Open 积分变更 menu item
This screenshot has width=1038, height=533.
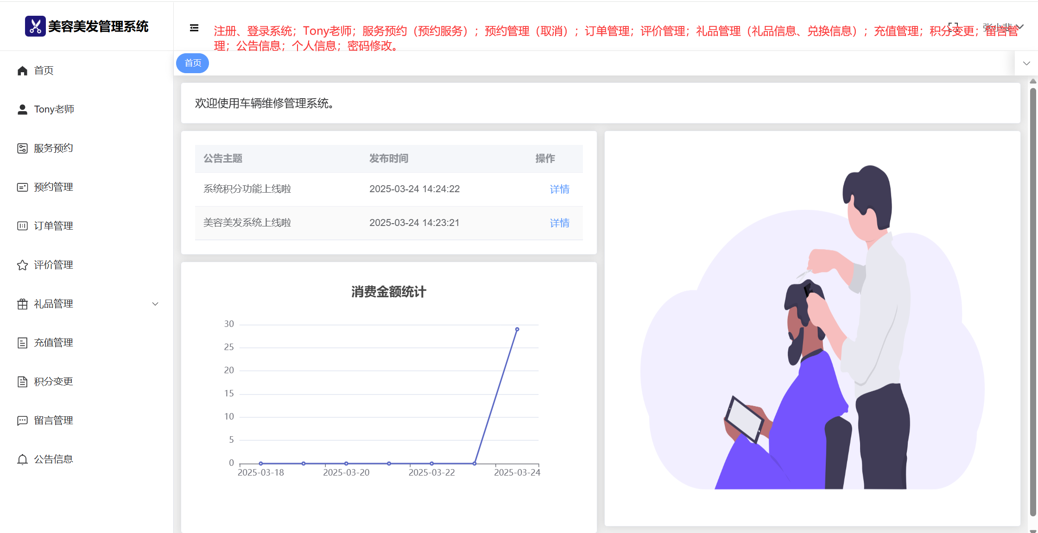click(53, 382)
